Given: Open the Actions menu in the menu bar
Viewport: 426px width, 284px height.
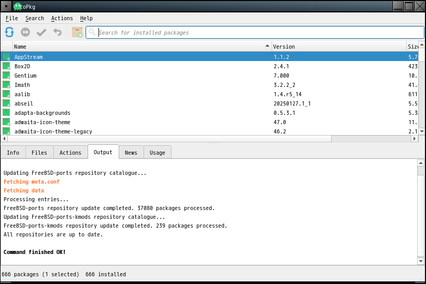Looking at the screenshot, I should click(x=62, y=18).
